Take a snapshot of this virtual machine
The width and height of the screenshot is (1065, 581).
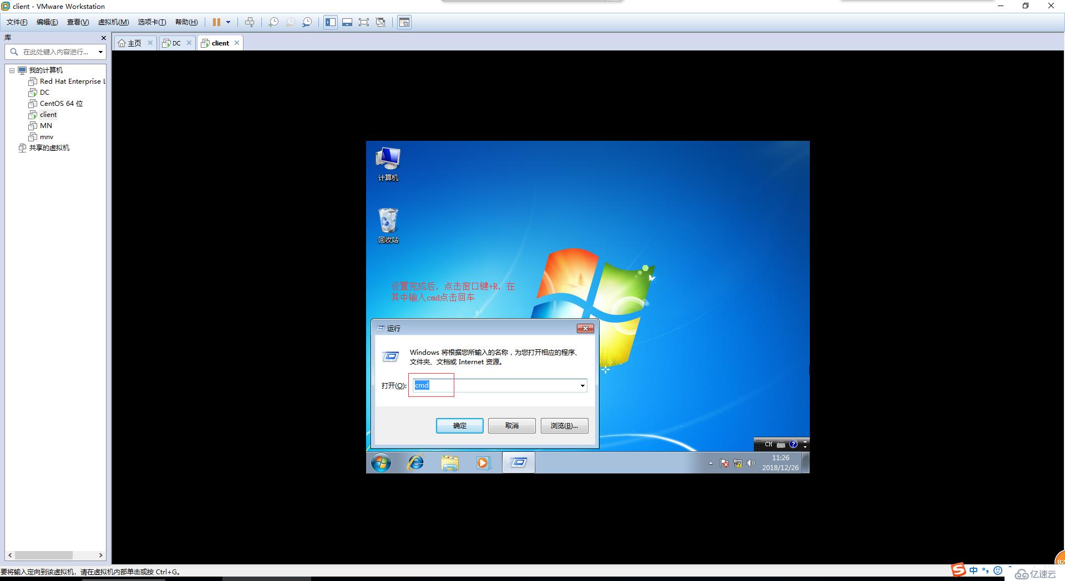273,22
